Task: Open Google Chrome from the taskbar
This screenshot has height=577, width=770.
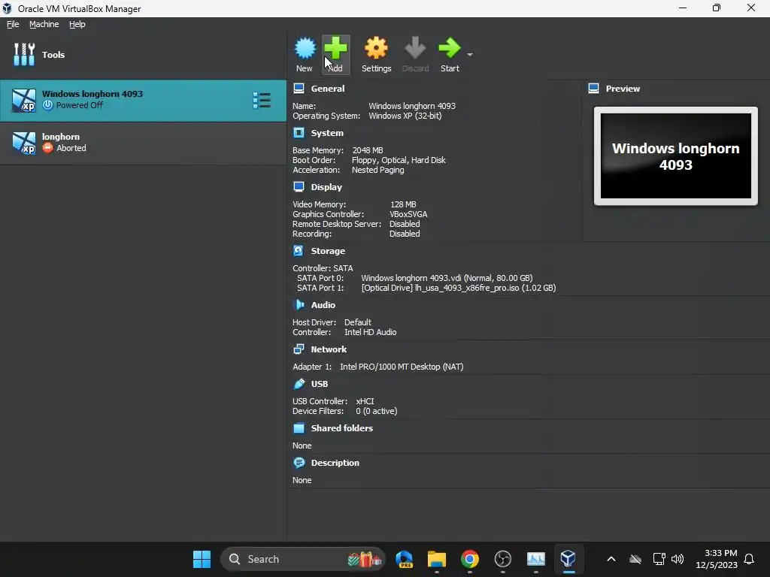Action: [469, 559]
